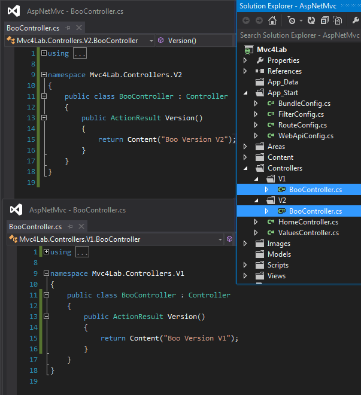This screenshot has width=361, height=395.
Task: Expand the References node
Action: 245,71
